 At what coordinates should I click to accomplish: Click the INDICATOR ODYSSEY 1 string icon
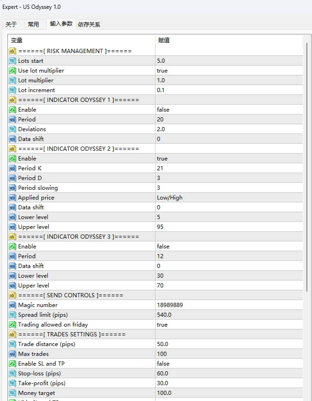pos(13,100)
